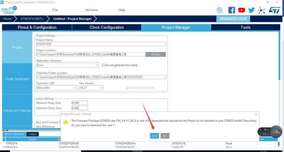Click the Project Name input field
The width and height of the screenshot is (284, 152).
click(101, 44)
